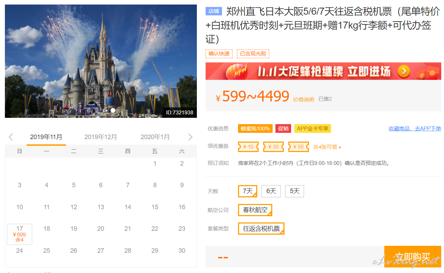The height and width of the screenshot is (273, 444).
Task: Claim the ¥10 coupon
Action: click(x=248, y=147)
